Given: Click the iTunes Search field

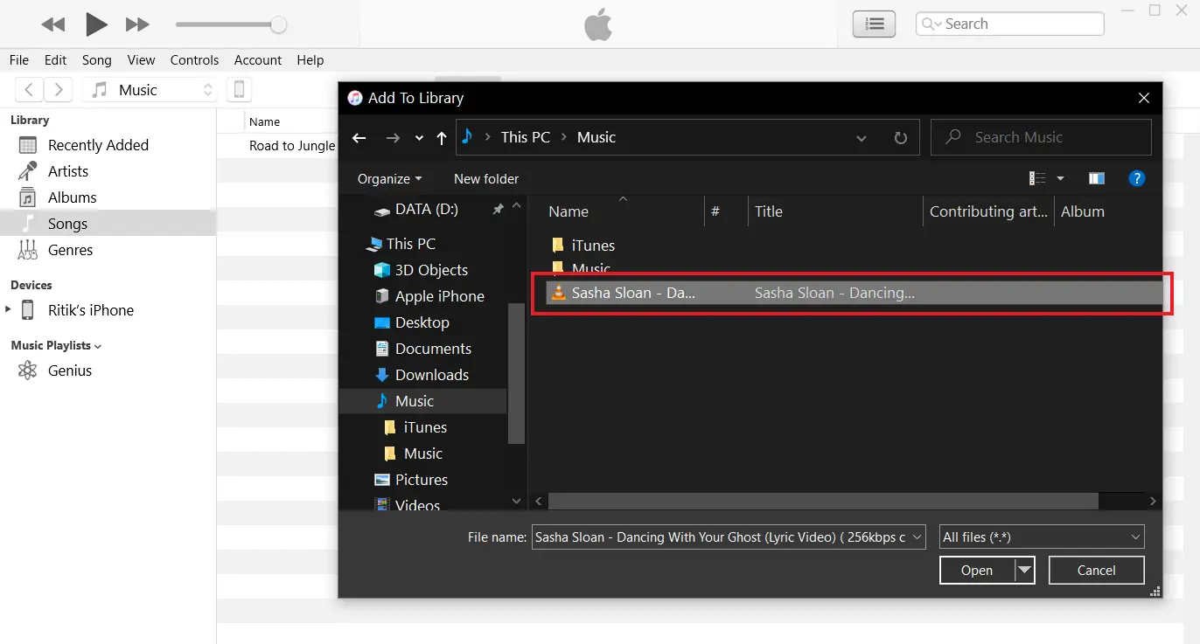Looking at the screenshot, I should click(1009, 24).
